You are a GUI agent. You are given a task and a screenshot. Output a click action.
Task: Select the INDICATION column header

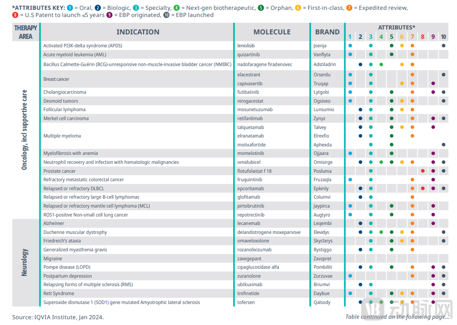click(138, 32)
